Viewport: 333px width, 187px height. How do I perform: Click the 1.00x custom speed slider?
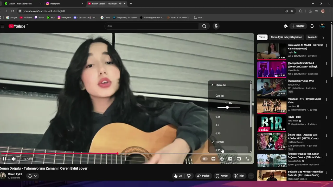[229, 107]
